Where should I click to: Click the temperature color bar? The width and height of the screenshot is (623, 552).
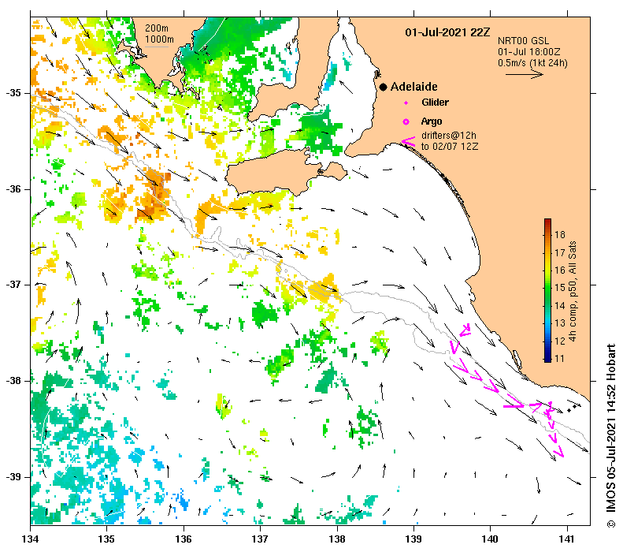[547, 290]
